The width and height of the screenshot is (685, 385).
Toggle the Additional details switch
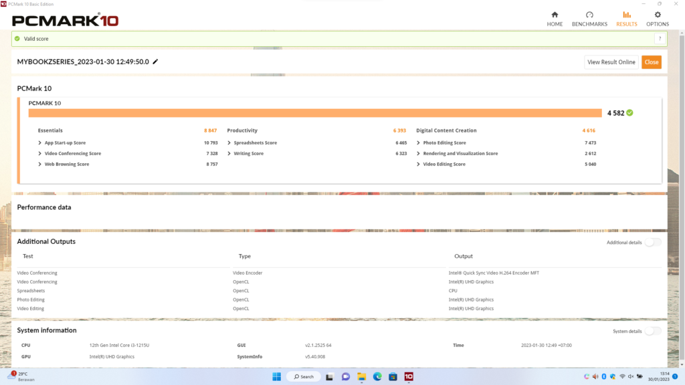[x=653, y=242]
